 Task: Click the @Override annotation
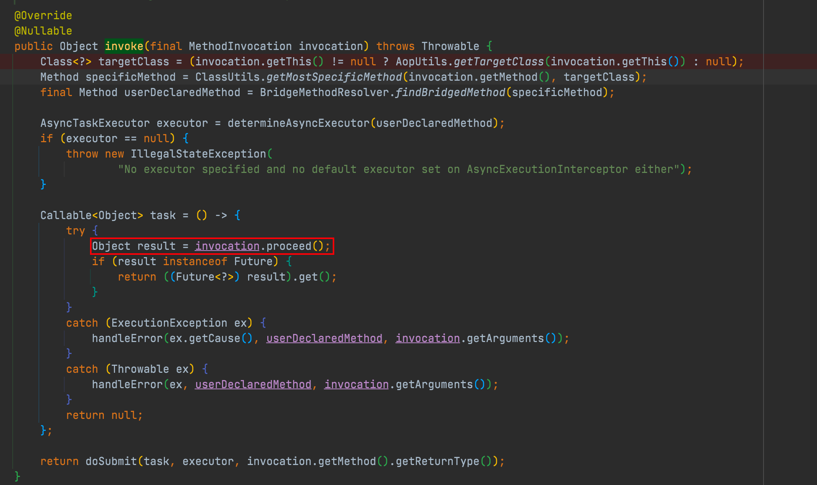coord(43,15)
